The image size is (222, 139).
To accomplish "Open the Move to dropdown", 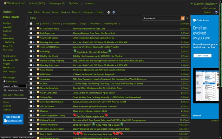I will tap(77, 12).
